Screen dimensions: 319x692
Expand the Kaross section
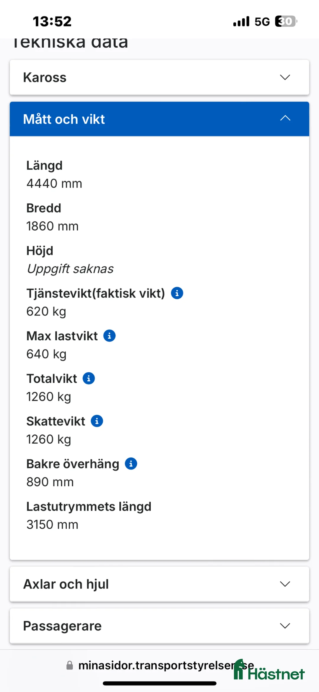pyautogui.click(x=159, y=77)
